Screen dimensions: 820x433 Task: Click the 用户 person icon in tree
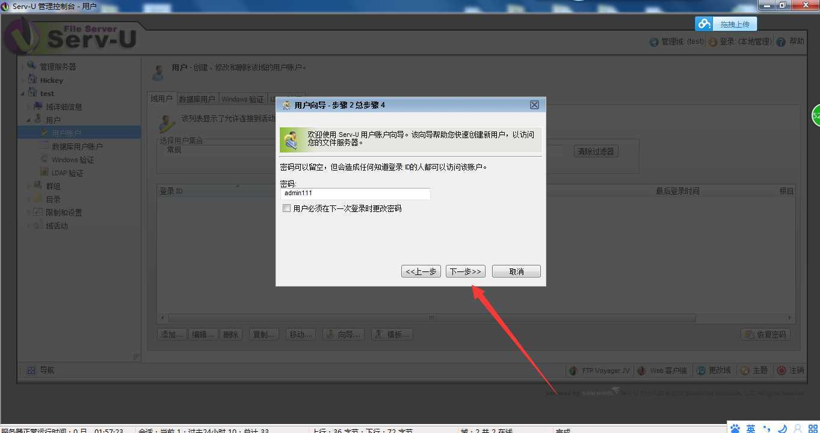[x=39, y=119]
